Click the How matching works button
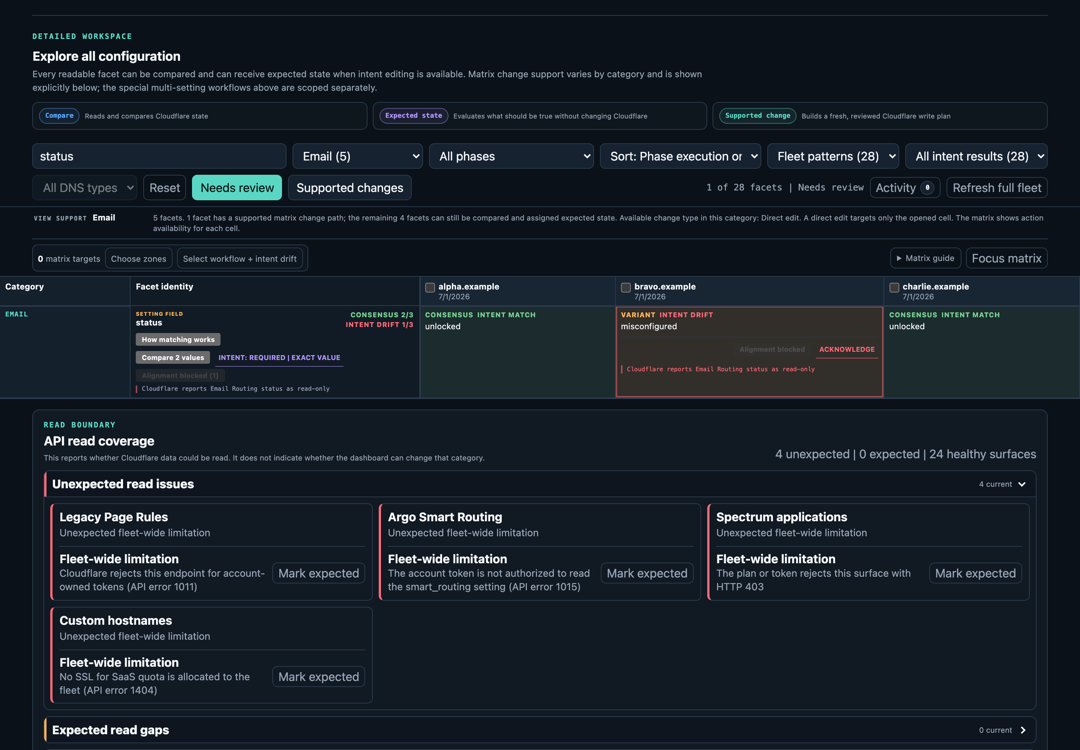This screenshot has width=1080, height=750. pyautogui.click(x=178, y=339)
